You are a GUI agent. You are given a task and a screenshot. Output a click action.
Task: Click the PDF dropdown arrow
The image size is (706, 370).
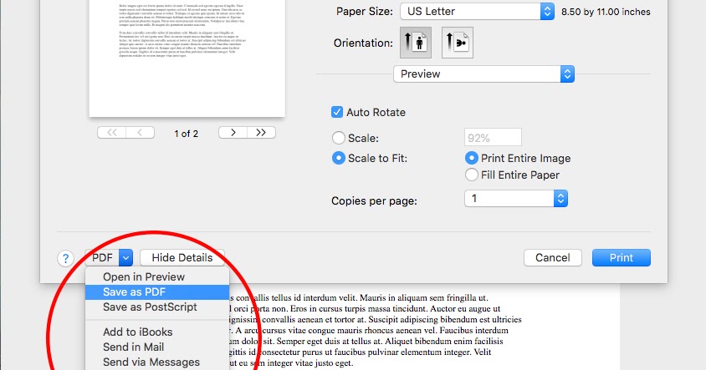pos(126,257)
